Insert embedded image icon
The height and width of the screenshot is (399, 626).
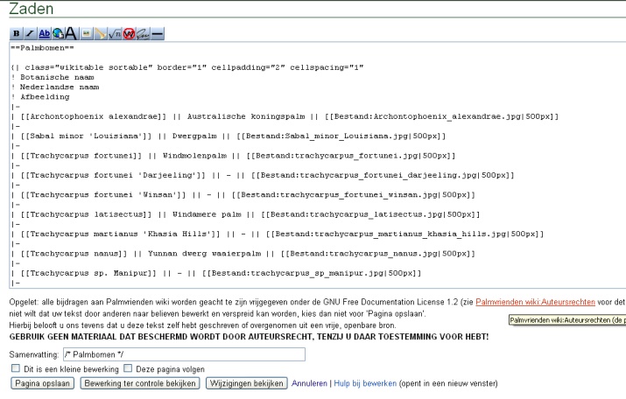click(x=87, y=32)
